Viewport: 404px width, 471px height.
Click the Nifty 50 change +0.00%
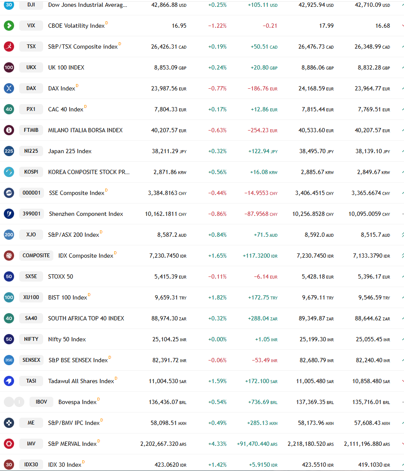coord(217,340)
